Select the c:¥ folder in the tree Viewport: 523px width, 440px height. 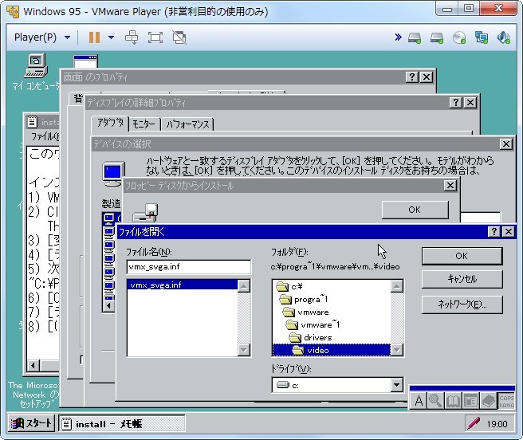pyautogui.click(x=289, y=286)
